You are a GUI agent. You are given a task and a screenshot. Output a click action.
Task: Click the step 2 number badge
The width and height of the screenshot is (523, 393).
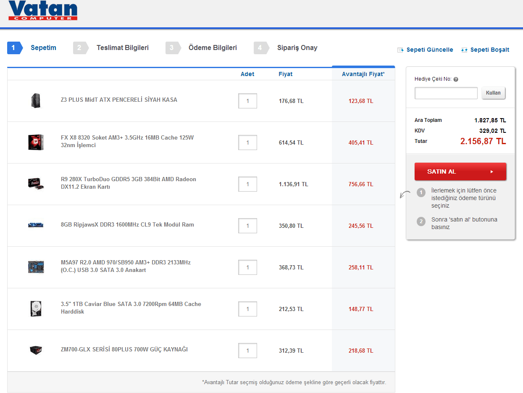[x=80, y=48]
